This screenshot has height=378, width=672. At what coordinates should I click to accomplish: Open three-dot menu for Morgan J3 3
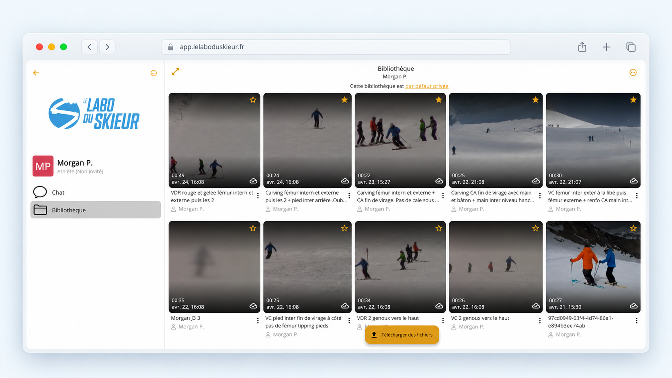pos(258,321)
